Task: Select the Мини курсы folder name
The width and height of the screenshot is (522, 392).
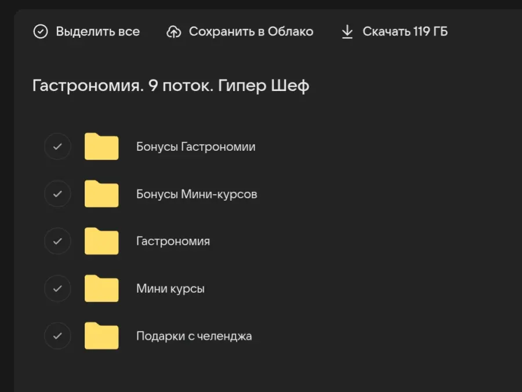Action: click(170, 288)
